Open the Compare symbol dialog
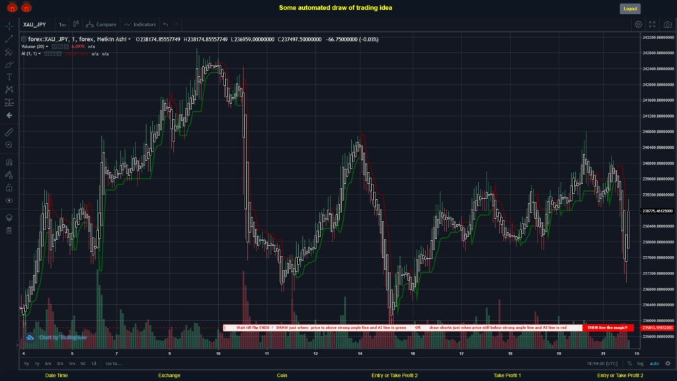This screenshot has width=677, height=381. [101, 24]
